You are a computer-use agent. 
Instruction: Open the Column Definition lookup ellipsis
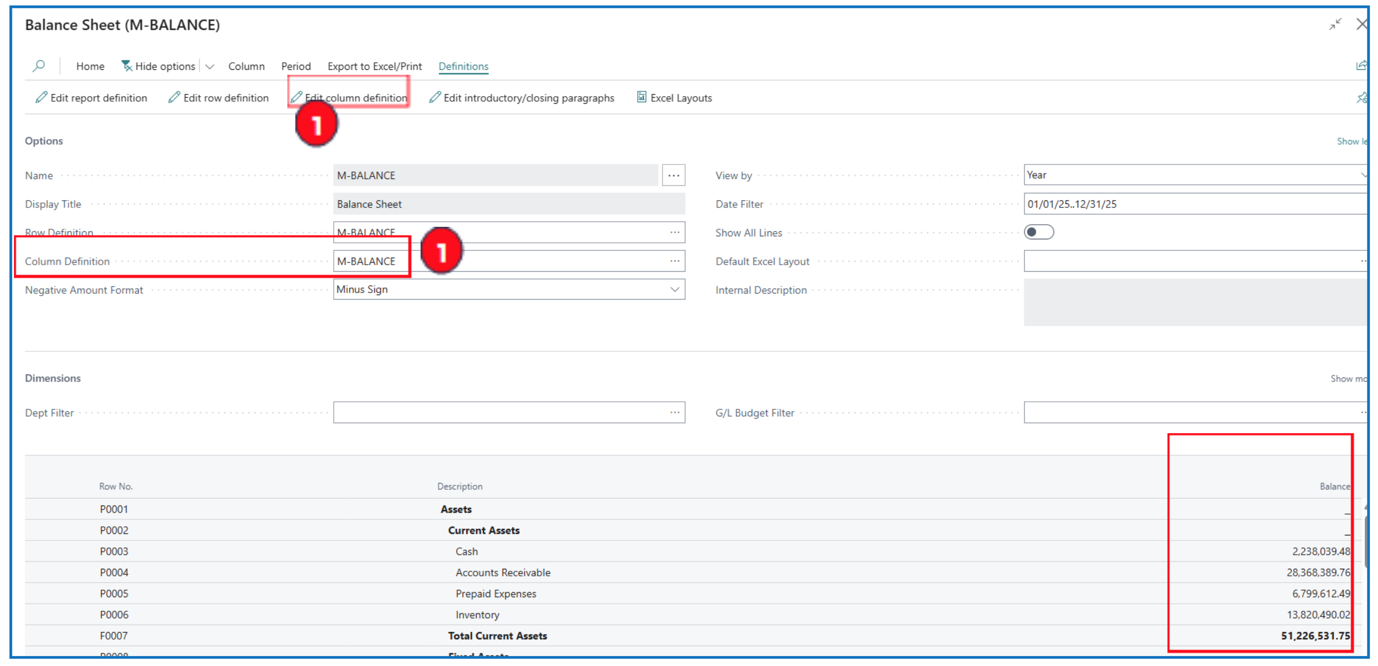[x=674, y=261]
